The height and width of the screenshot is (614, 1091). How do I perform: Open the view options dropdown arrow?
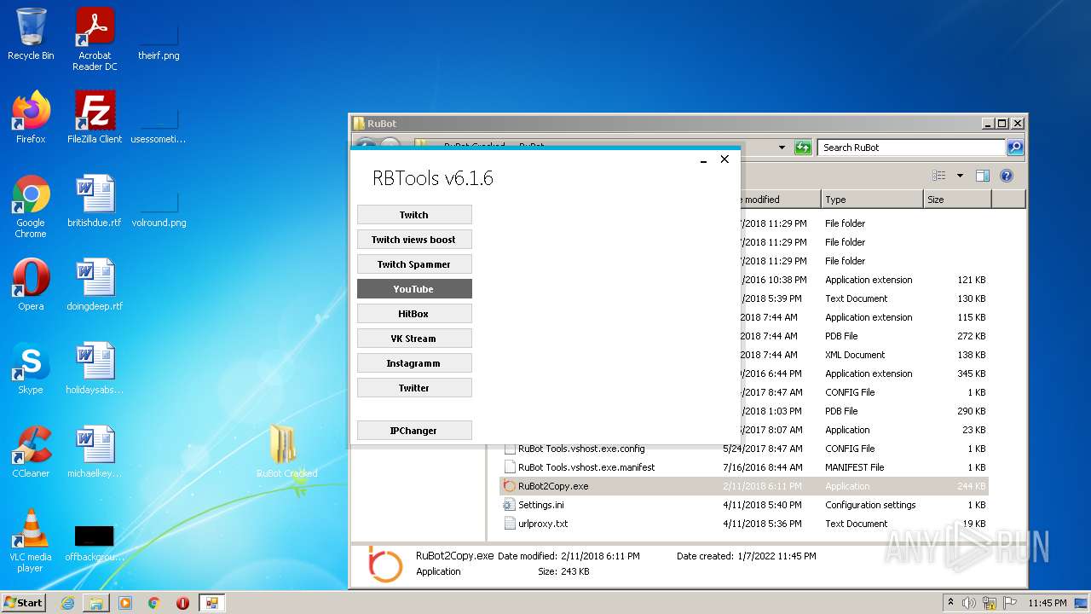pos(960,176)
